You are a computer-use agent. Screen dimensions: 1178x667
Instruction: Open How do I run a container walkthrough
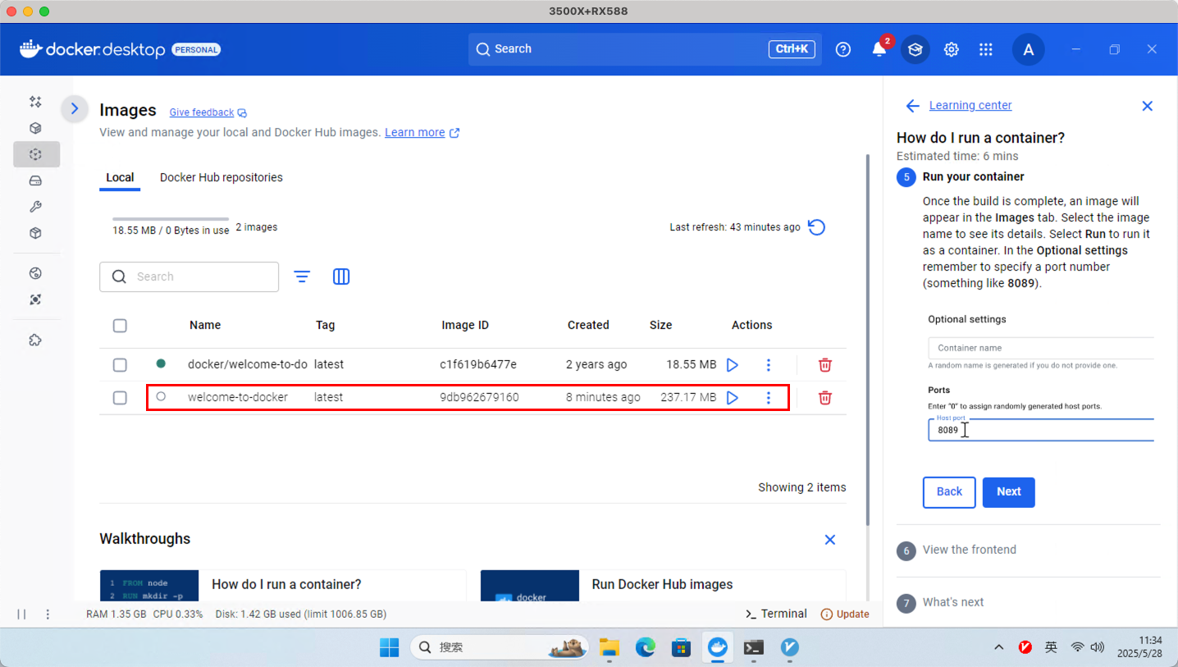283,586
